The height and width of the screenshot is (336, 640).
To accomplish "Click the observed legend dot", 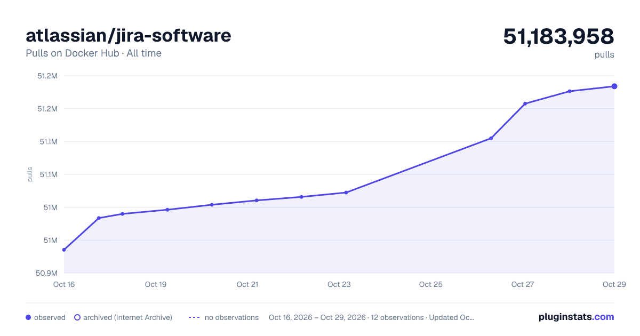I will 28,317.
